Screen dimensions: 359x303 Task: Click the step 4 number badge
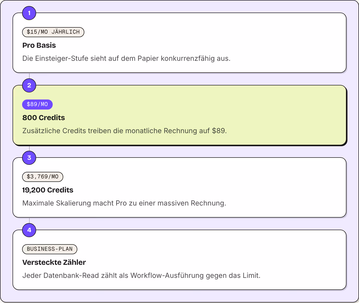coord(29,230)
